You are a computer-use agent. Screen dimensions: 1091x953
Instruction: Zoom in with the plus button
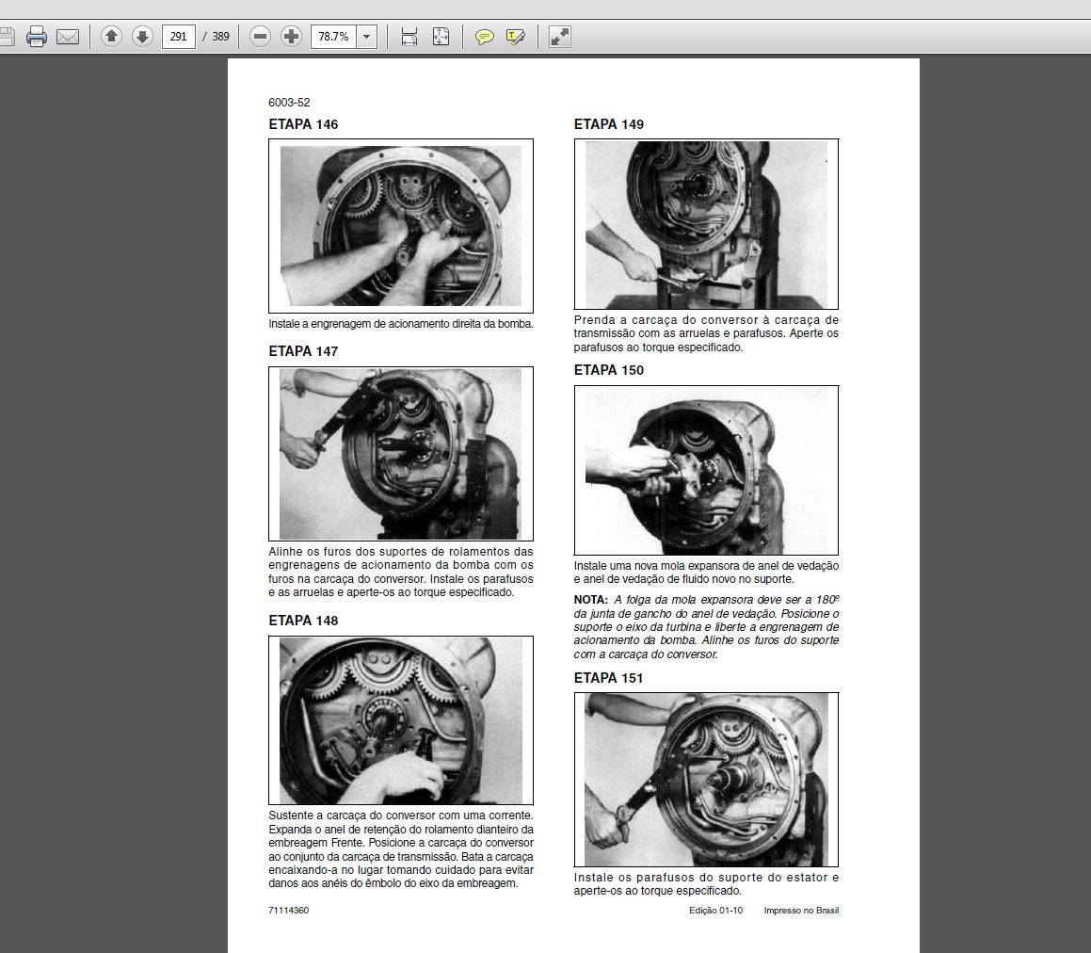pyautogui.click(x=291, y=36)
